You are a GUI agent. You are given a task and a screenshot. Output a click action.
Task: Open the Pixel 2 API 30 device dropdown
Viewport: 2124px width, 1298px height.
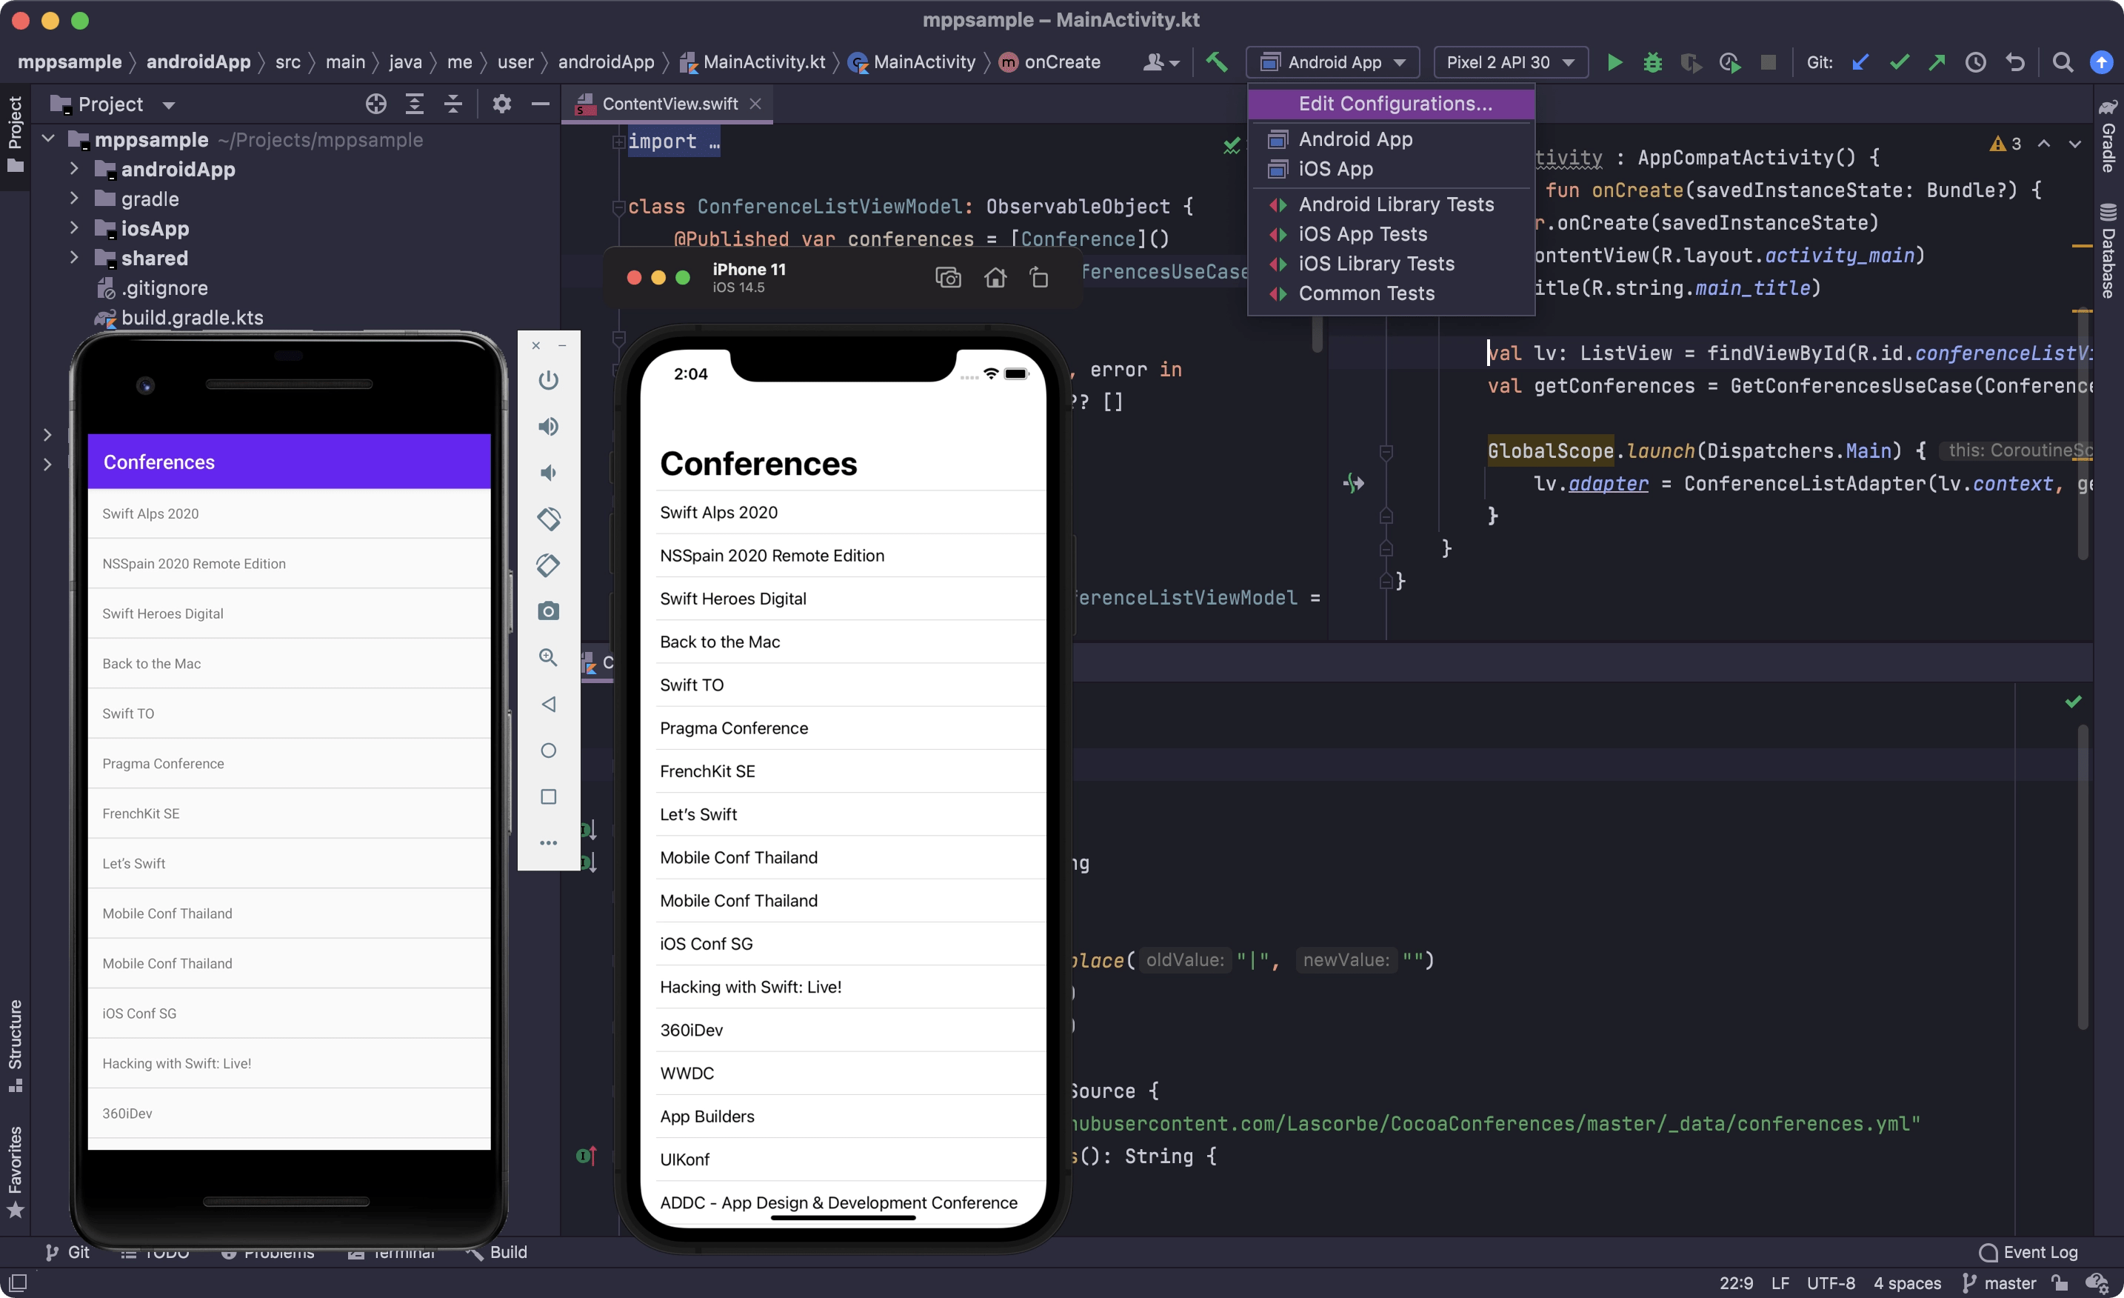pos(1509,62)
